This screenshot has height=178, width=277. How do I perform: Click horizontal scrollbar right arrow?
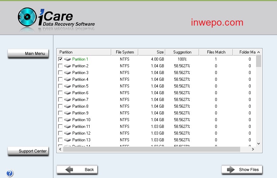tap(253, 149)
